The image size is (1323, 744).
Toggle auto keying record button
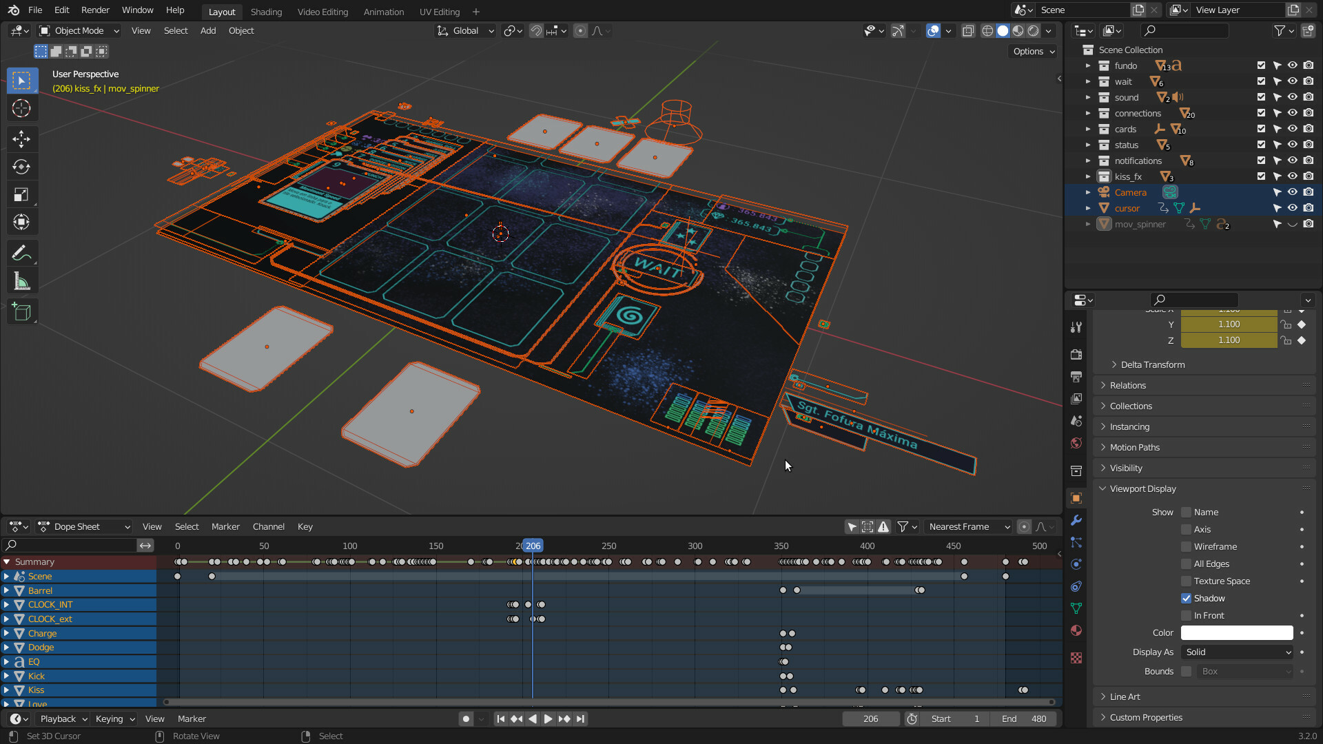tap(466, 719)
